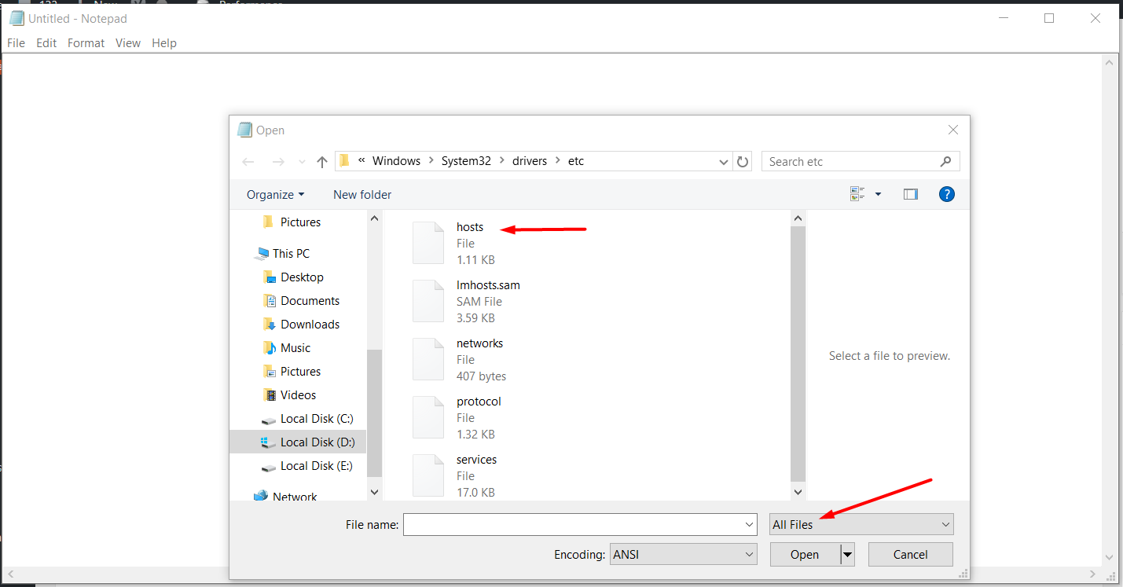Select the hosts file

469,226
